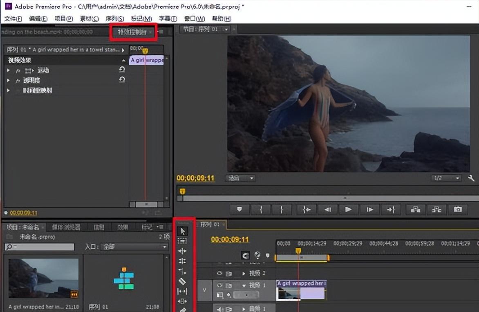This screenshot has width=479, height=312.
Task: Mute the 音频 1 track speaker
Action: click(220, 309)
